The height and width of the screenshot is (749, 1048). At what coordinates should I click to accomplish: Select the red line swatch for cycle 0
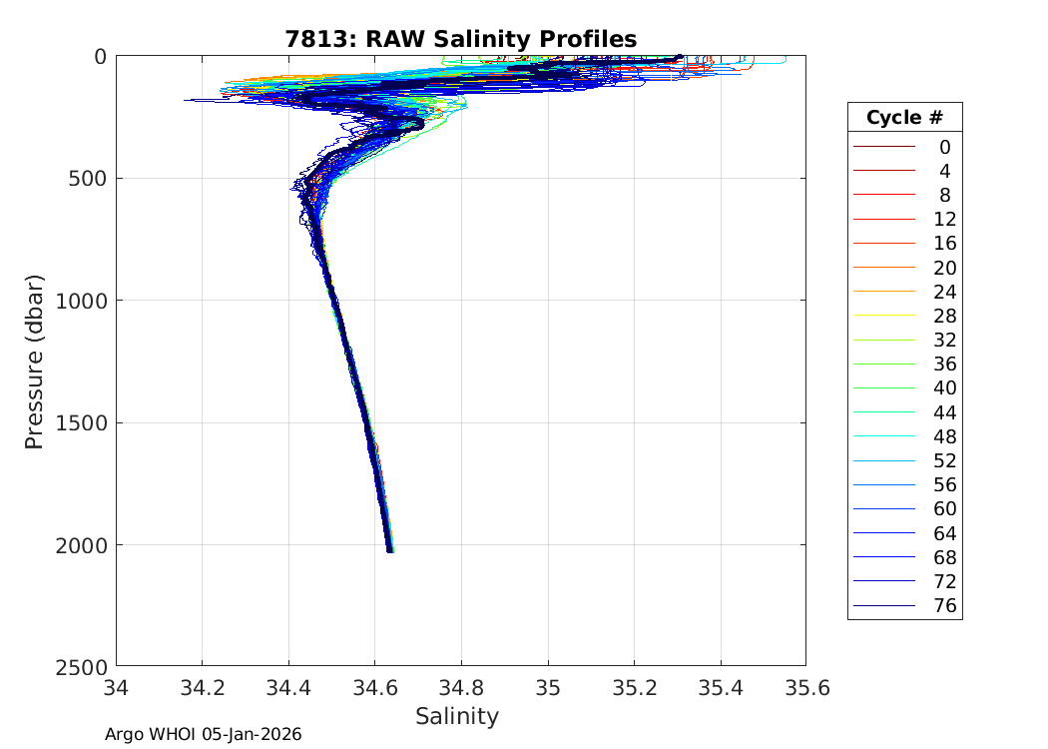[x=883, y=147]
